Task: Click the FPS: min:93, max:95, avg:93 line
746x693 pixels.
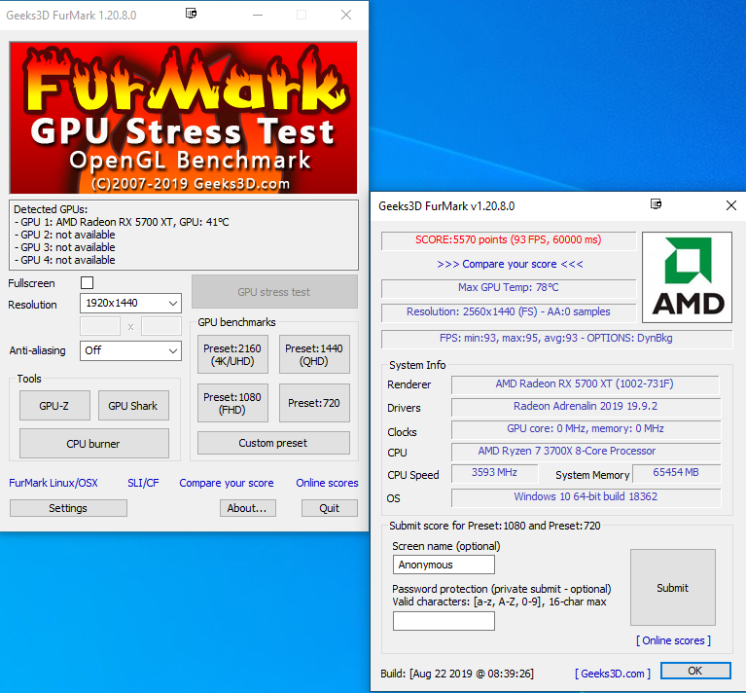Action: point(555,338)
